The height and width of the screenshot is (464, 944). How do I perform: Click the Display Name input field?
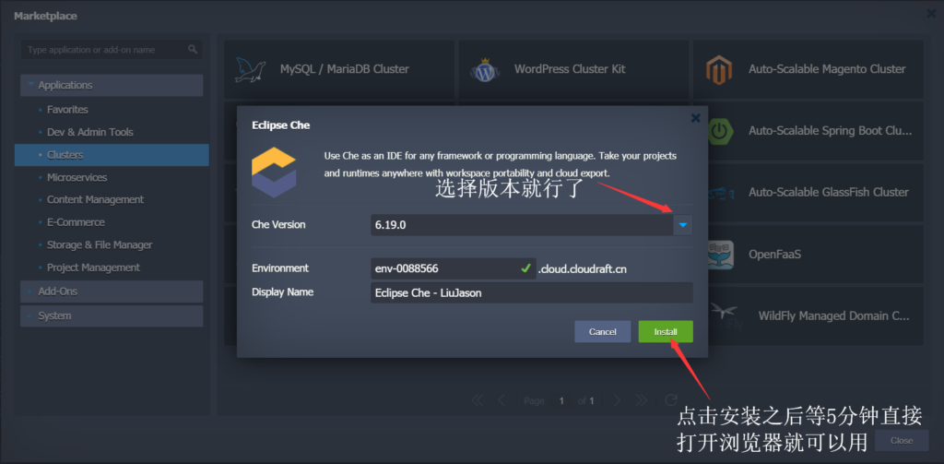point(532,292)
